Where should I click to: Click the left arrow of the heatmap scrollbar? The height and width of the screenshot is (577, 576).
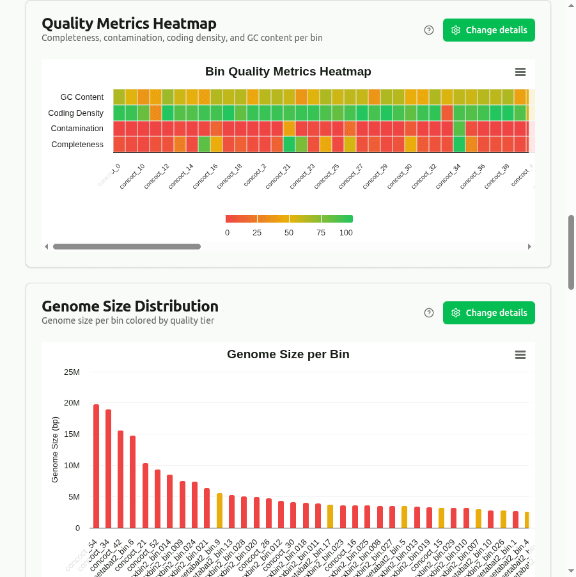[x=45, y=246]
